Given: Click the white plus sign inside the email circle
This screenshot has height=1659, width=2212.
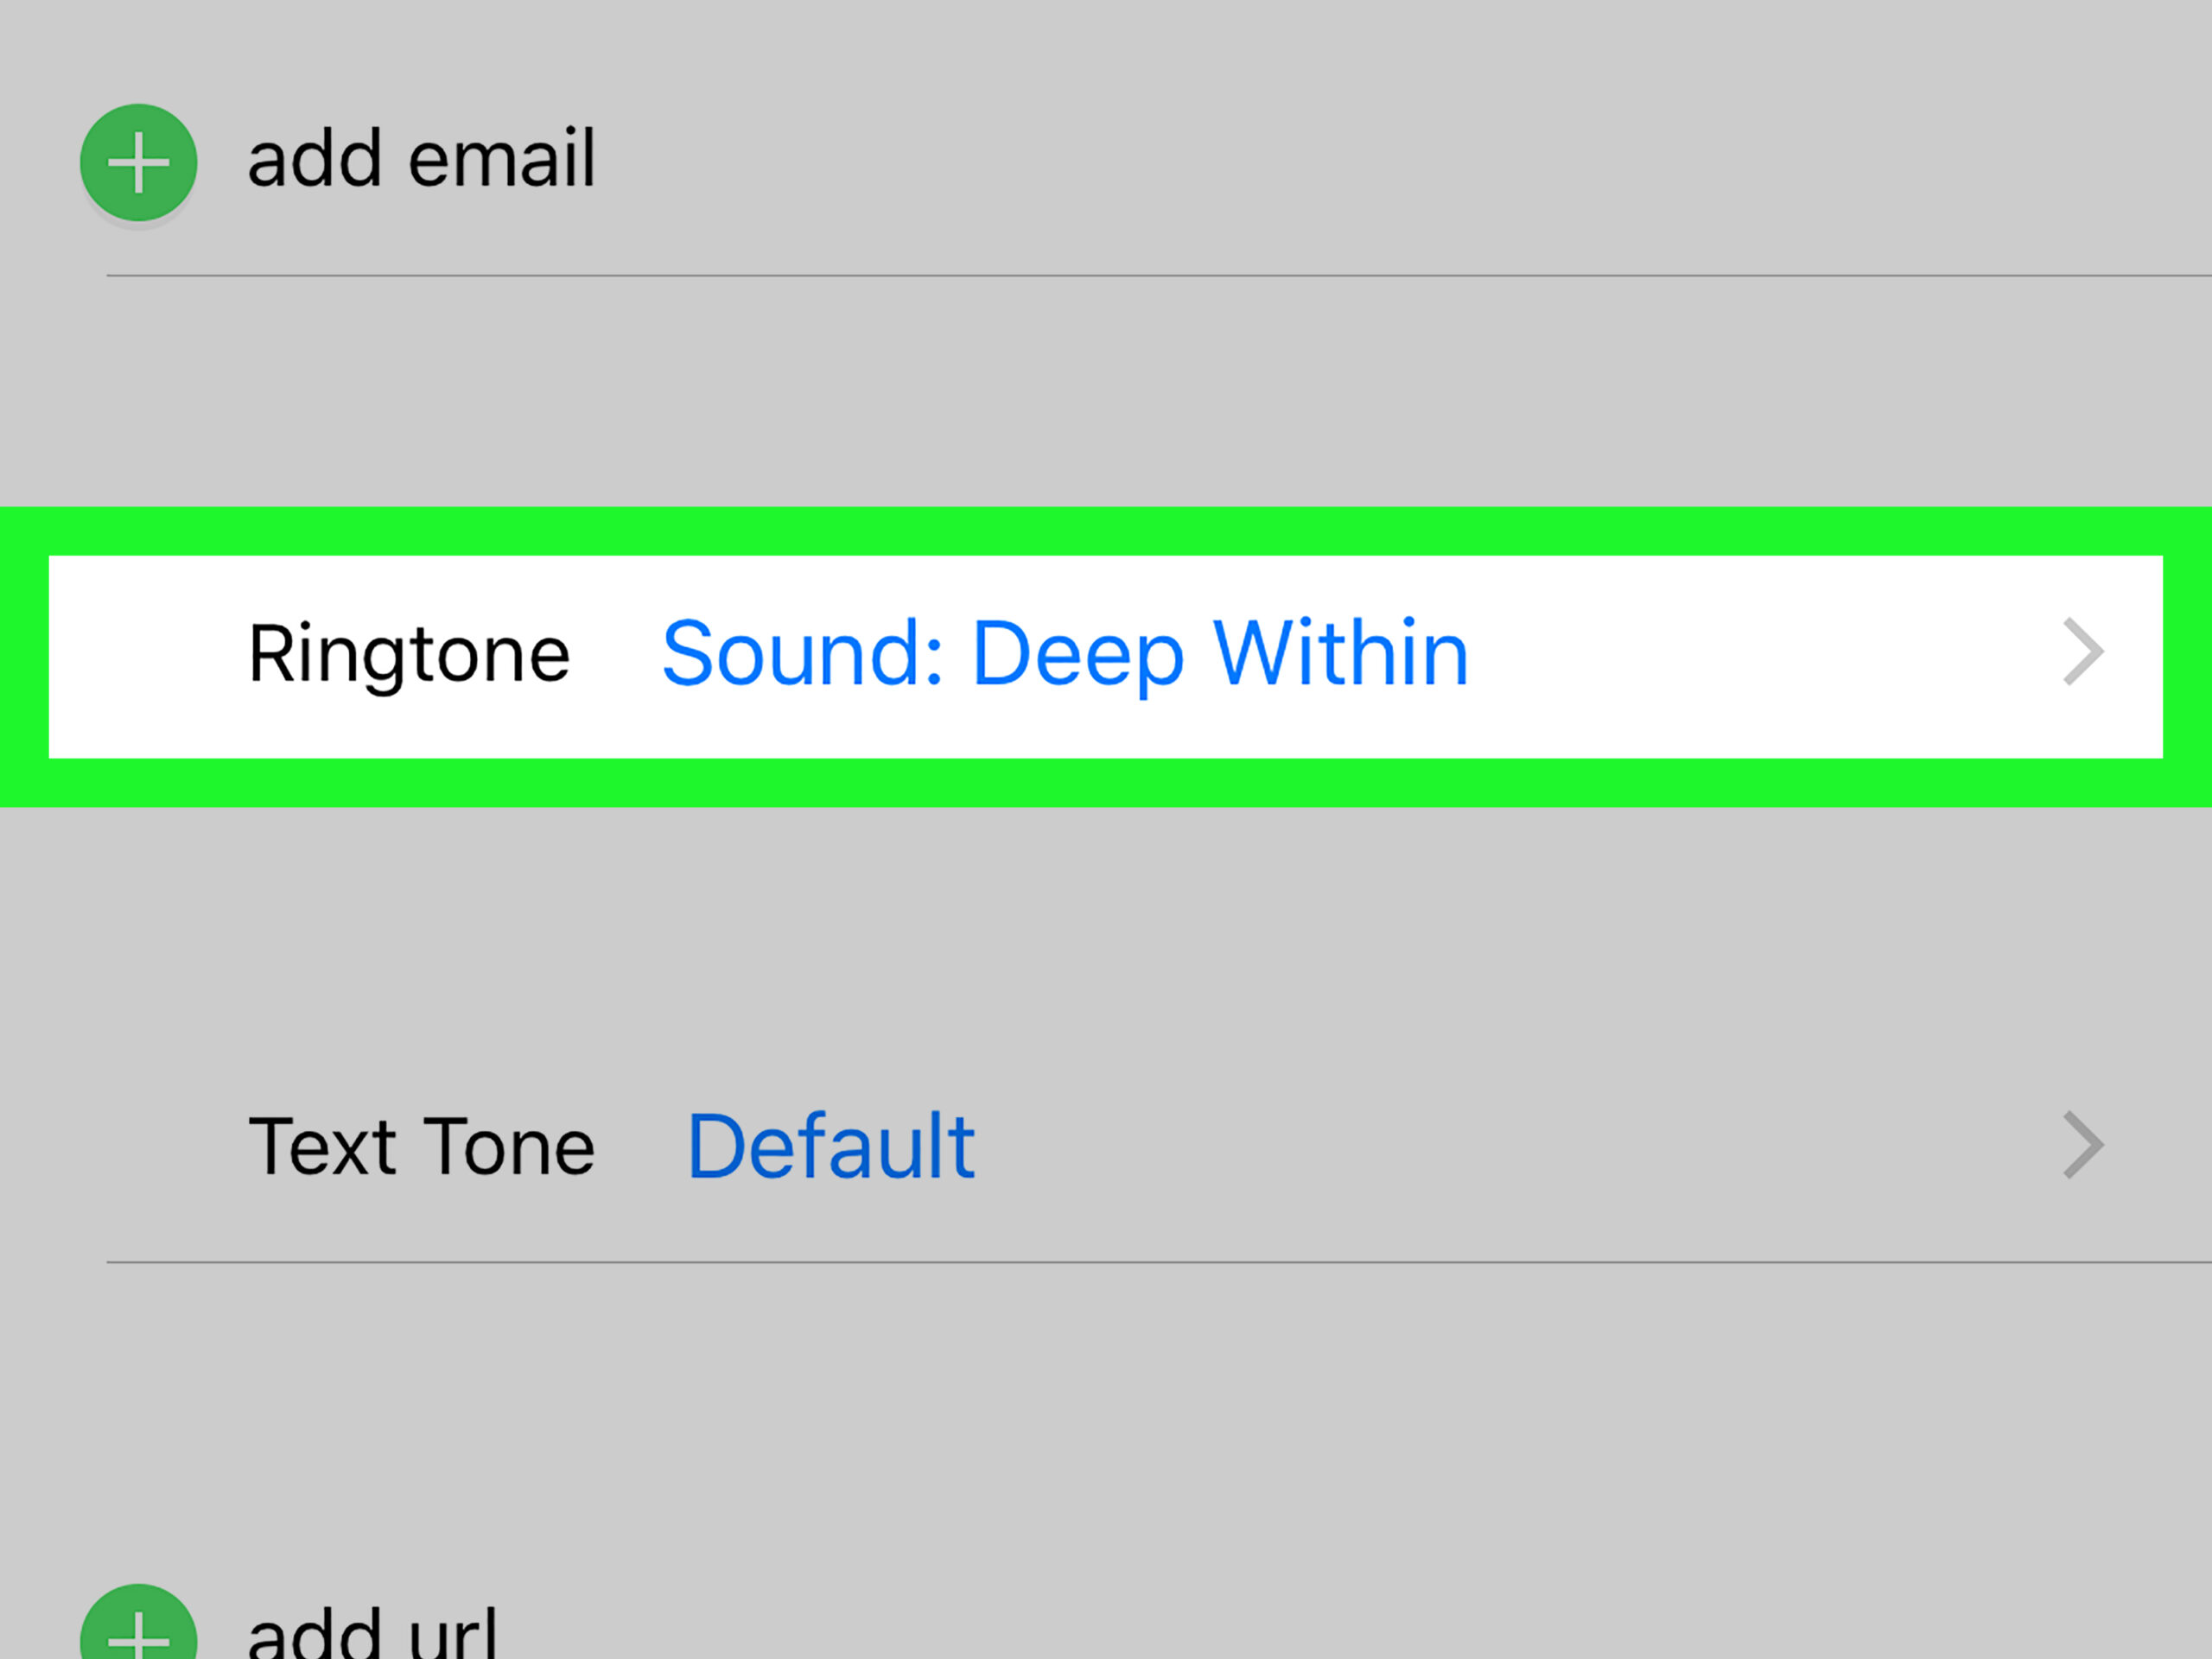Looking at the screenshot, I should [x=138, y=163].
